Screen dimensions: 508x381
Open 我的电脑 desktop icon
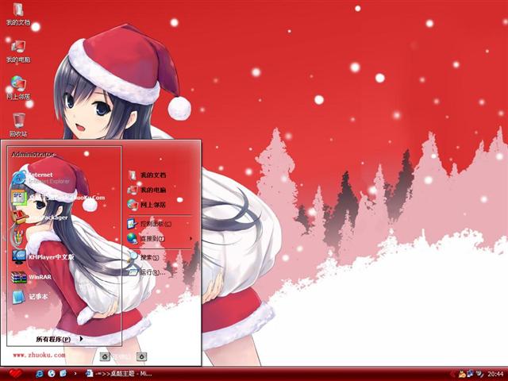(18, 51)
